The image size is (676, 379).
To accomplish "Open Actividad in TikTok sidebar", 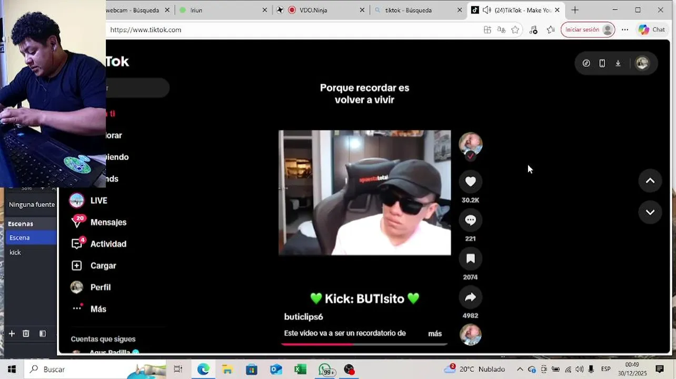I will 98,244.
